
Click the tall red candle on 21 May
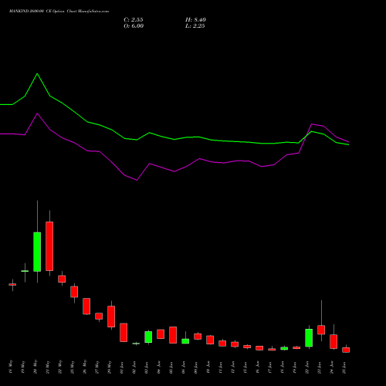tap(49, 246)
